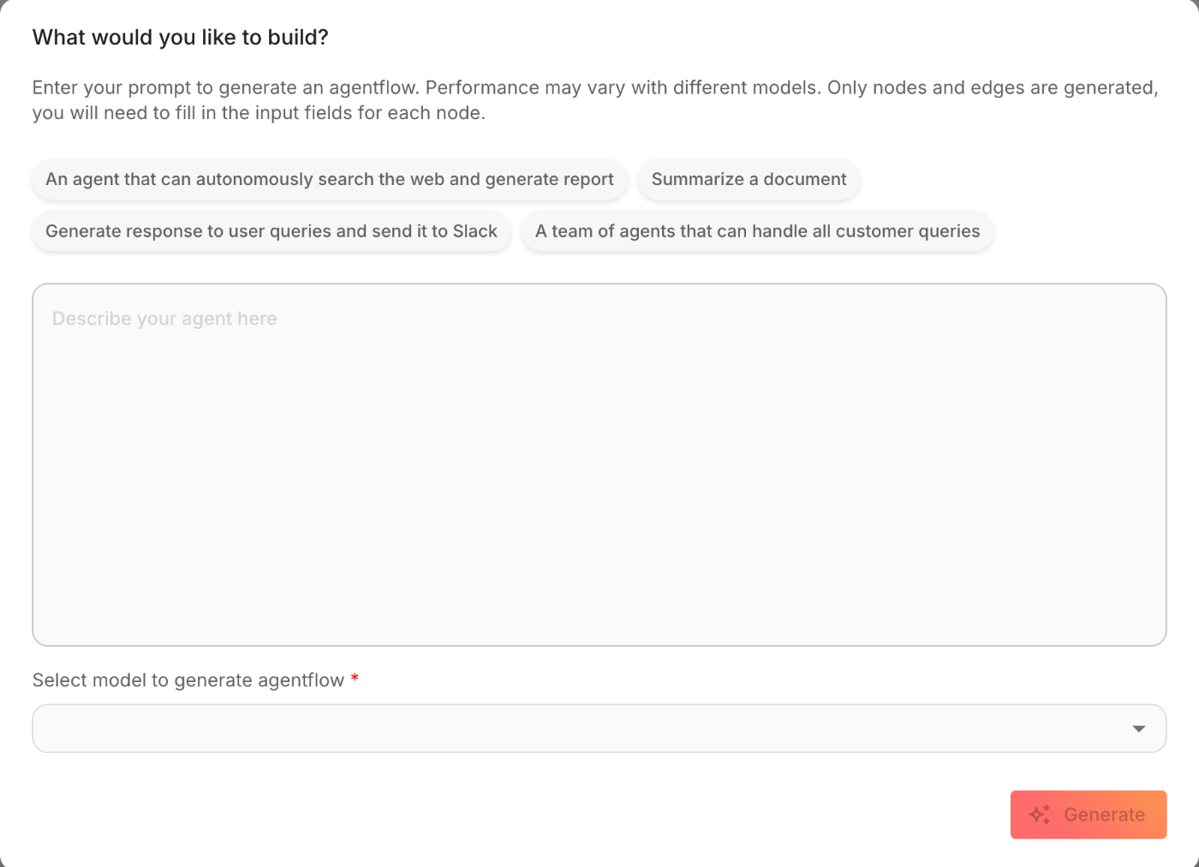This screenshot has height=867, width=1199.
Task: Pick the Slack response suggestion chip
Action: [x=271, y=231]
